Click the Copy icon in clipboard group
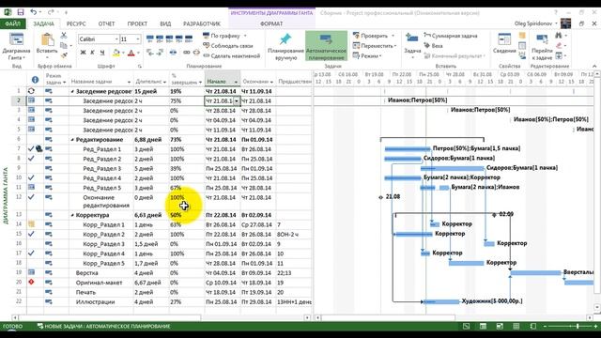This screenshot has width=601, height=338. point(64,46)
